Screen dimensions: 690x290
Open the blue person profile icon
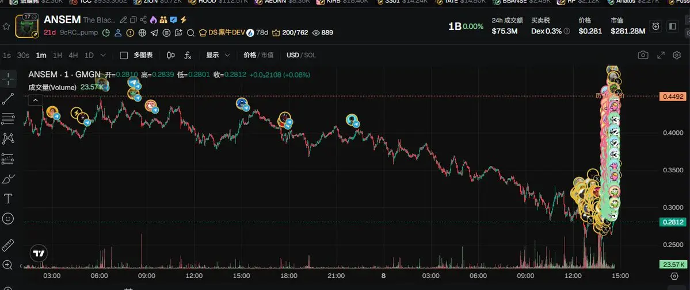(118, 33)
